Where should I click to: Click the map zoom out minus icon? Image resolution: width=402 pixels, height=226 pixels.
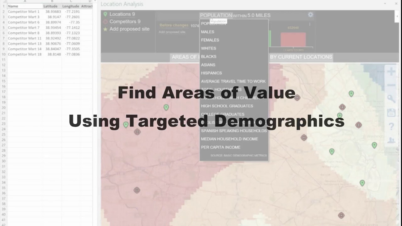391,85
